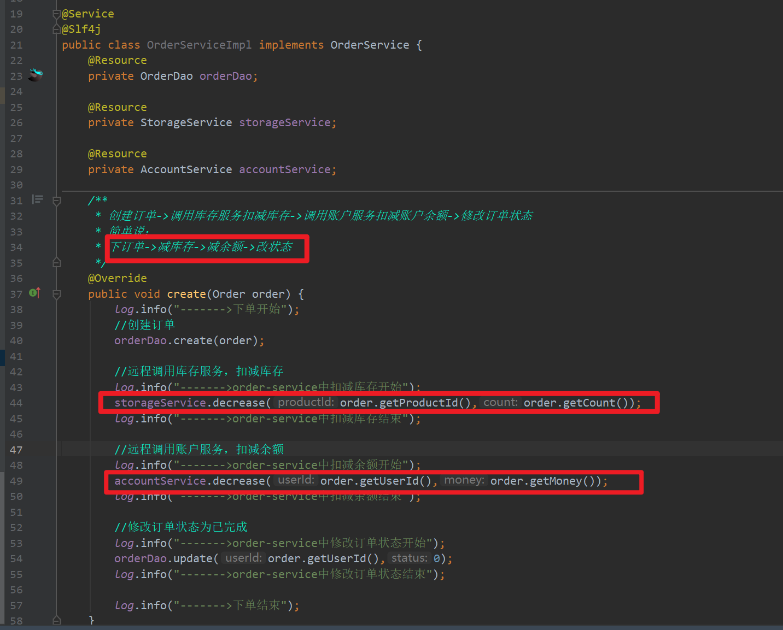Click the implemented-method gutter icon on line 37
Image resolution: width=783 pixels, height=630 pixels.
(x=34, y=293)
